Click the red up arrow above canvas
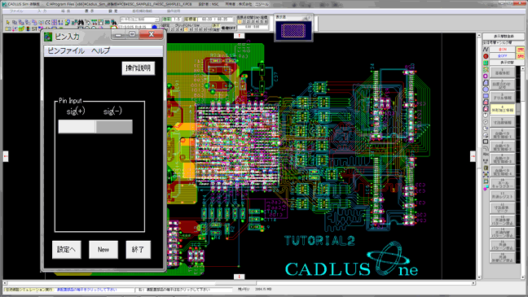 (x=239, y=36)
